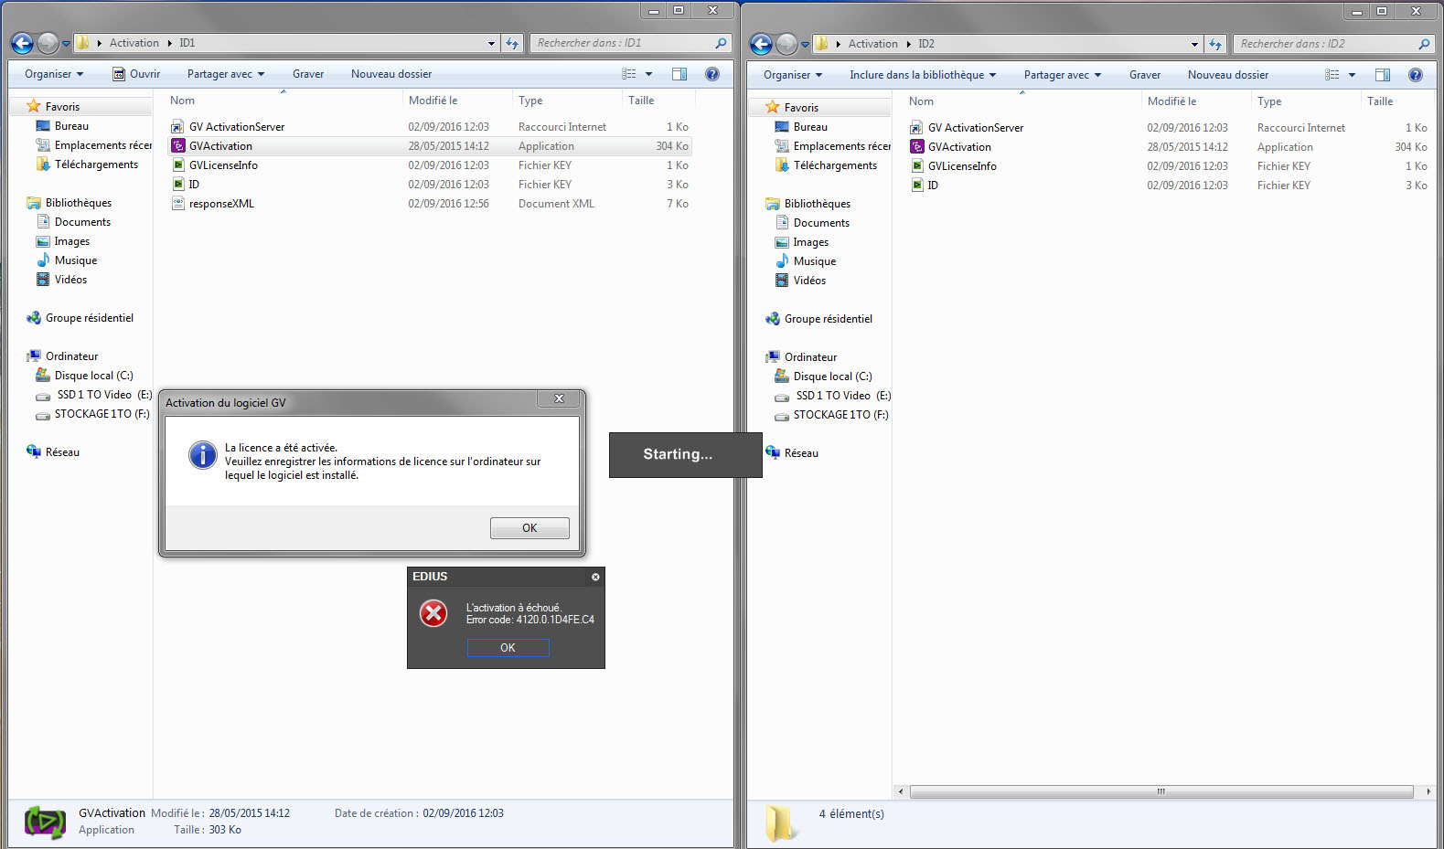This screenshot has width=1444, height=849.
Task: Click horizontal scrollbar in ID2 window
Action: point(1161,791)
